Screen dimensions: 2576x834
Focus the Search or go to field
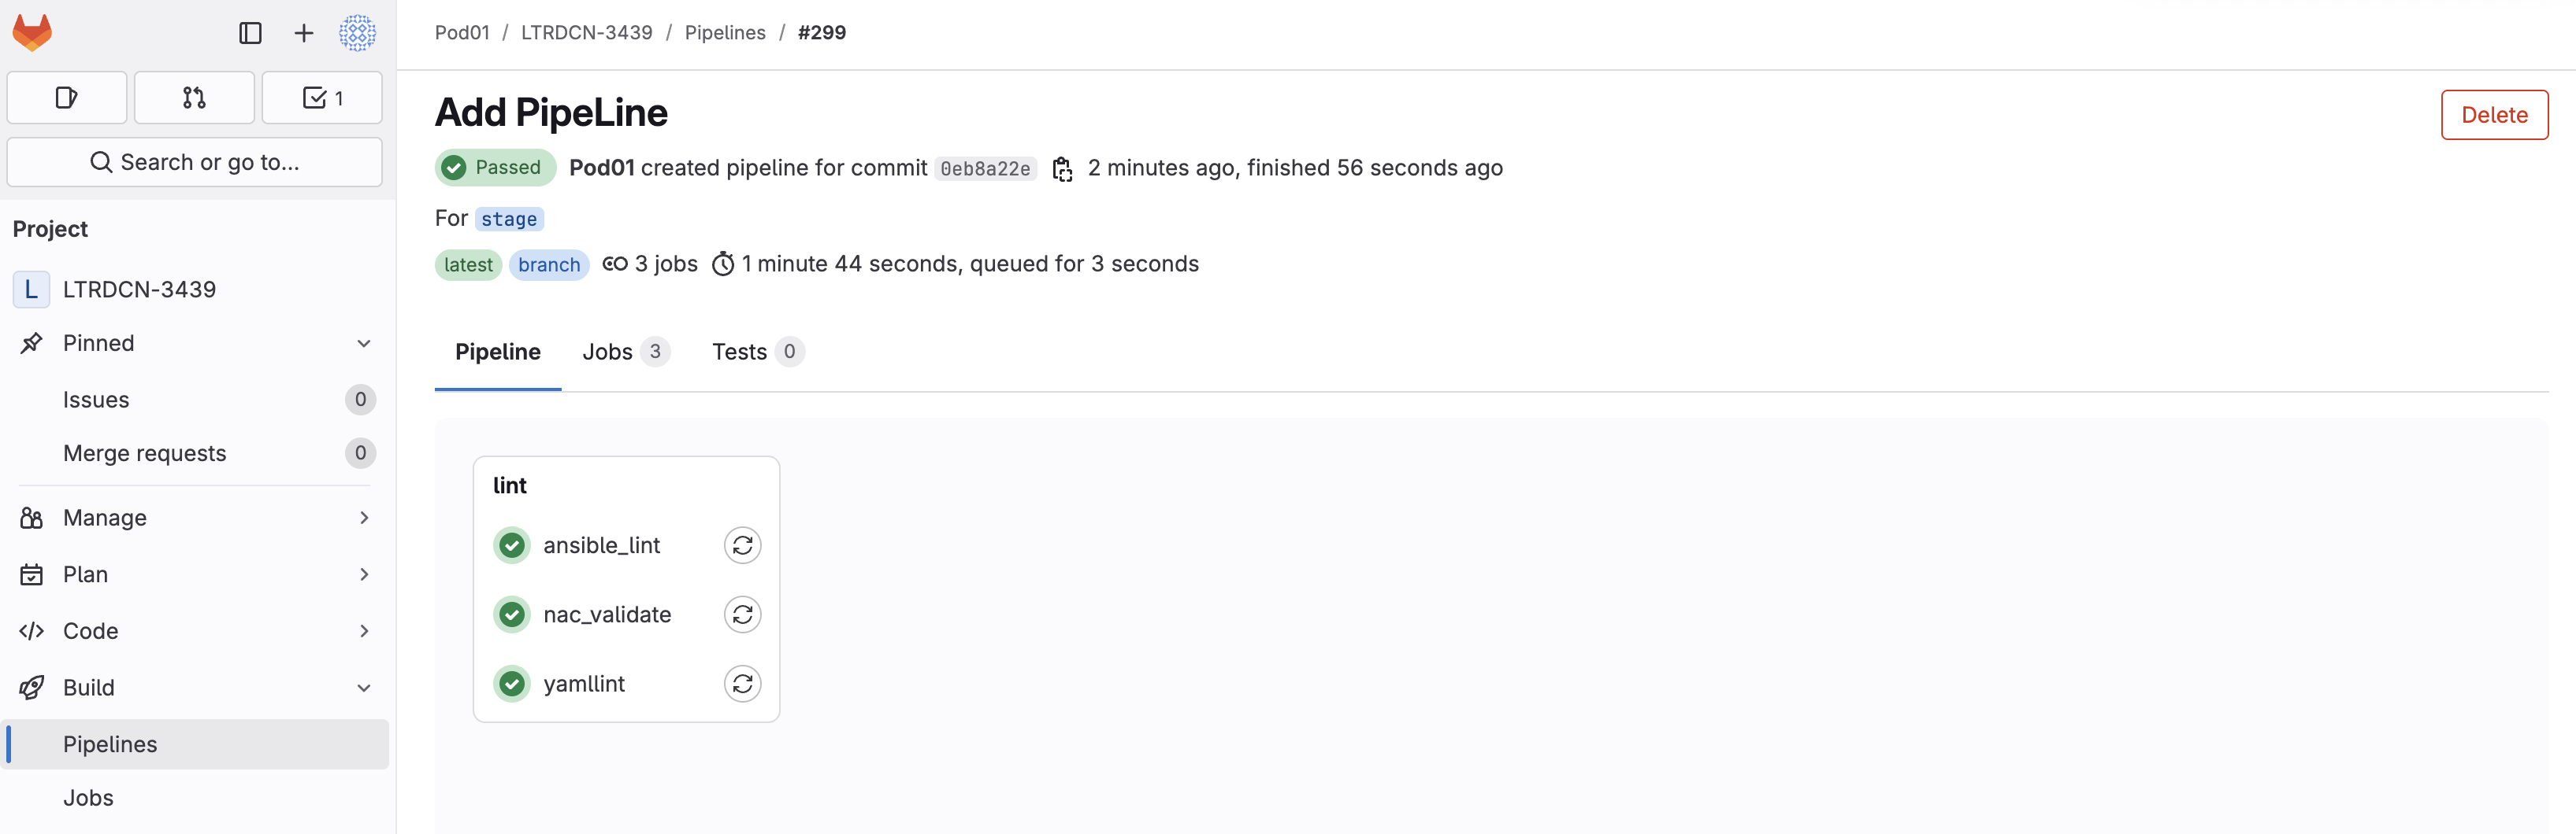pos(195,162)
